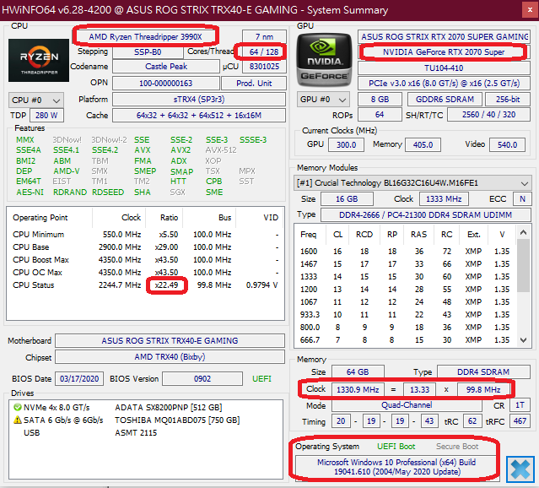Click the memory timings scrollbar up arrow
The height and width of the screenshot is (488, 539).
524,232
